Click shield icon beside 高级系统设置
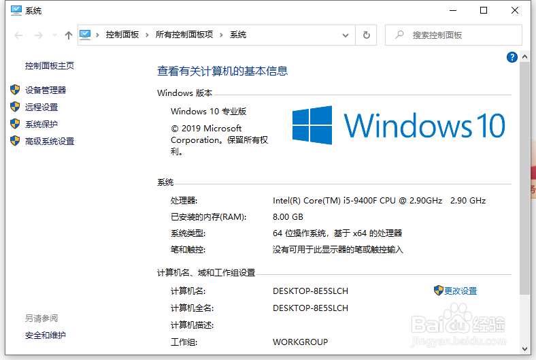536x360 pixels. point(15,140)
